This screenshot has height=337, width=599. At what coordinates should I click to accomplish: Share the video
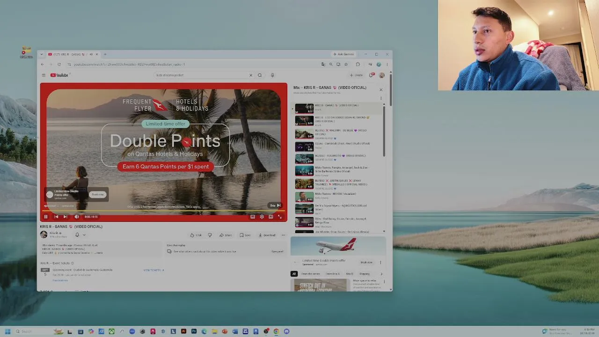point(226,235)
